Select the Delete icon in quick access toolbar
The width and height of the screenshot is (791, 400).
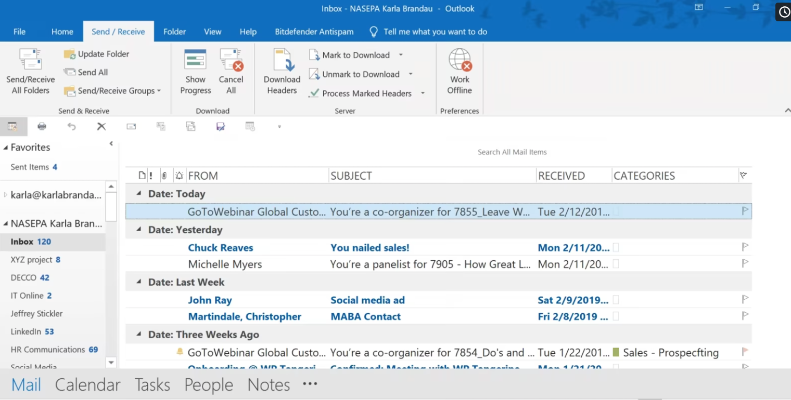point(101,126)
